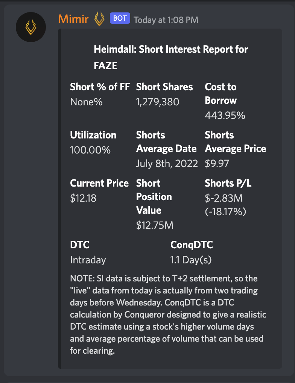Select the Current Price $12.18 value

tap(83, 198)
